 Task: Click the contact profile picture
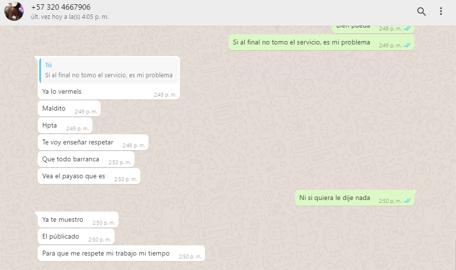pyautogui.click(x=14, y=11)
